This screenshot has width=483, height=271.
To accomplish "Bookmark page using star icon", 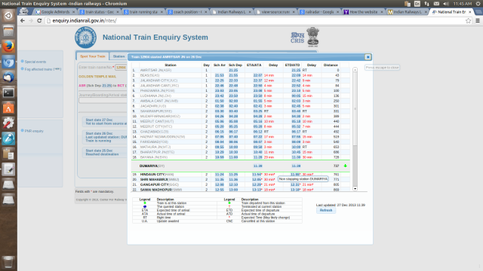I will point(468,20).
